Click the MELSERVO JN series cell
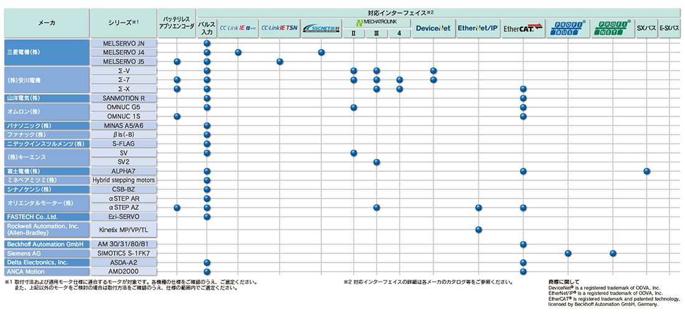Viewport: 685px width, 314px height. 124,43
